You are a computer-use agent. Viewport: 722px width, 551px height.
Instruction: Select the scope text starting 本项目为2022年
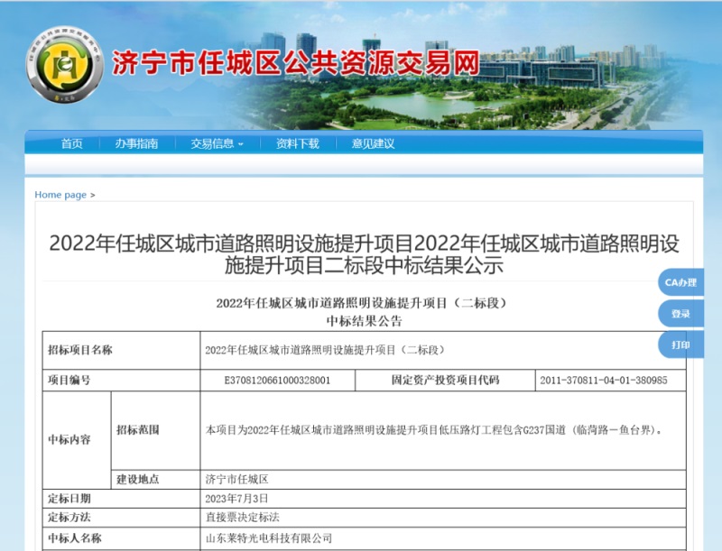pos(434,430)
